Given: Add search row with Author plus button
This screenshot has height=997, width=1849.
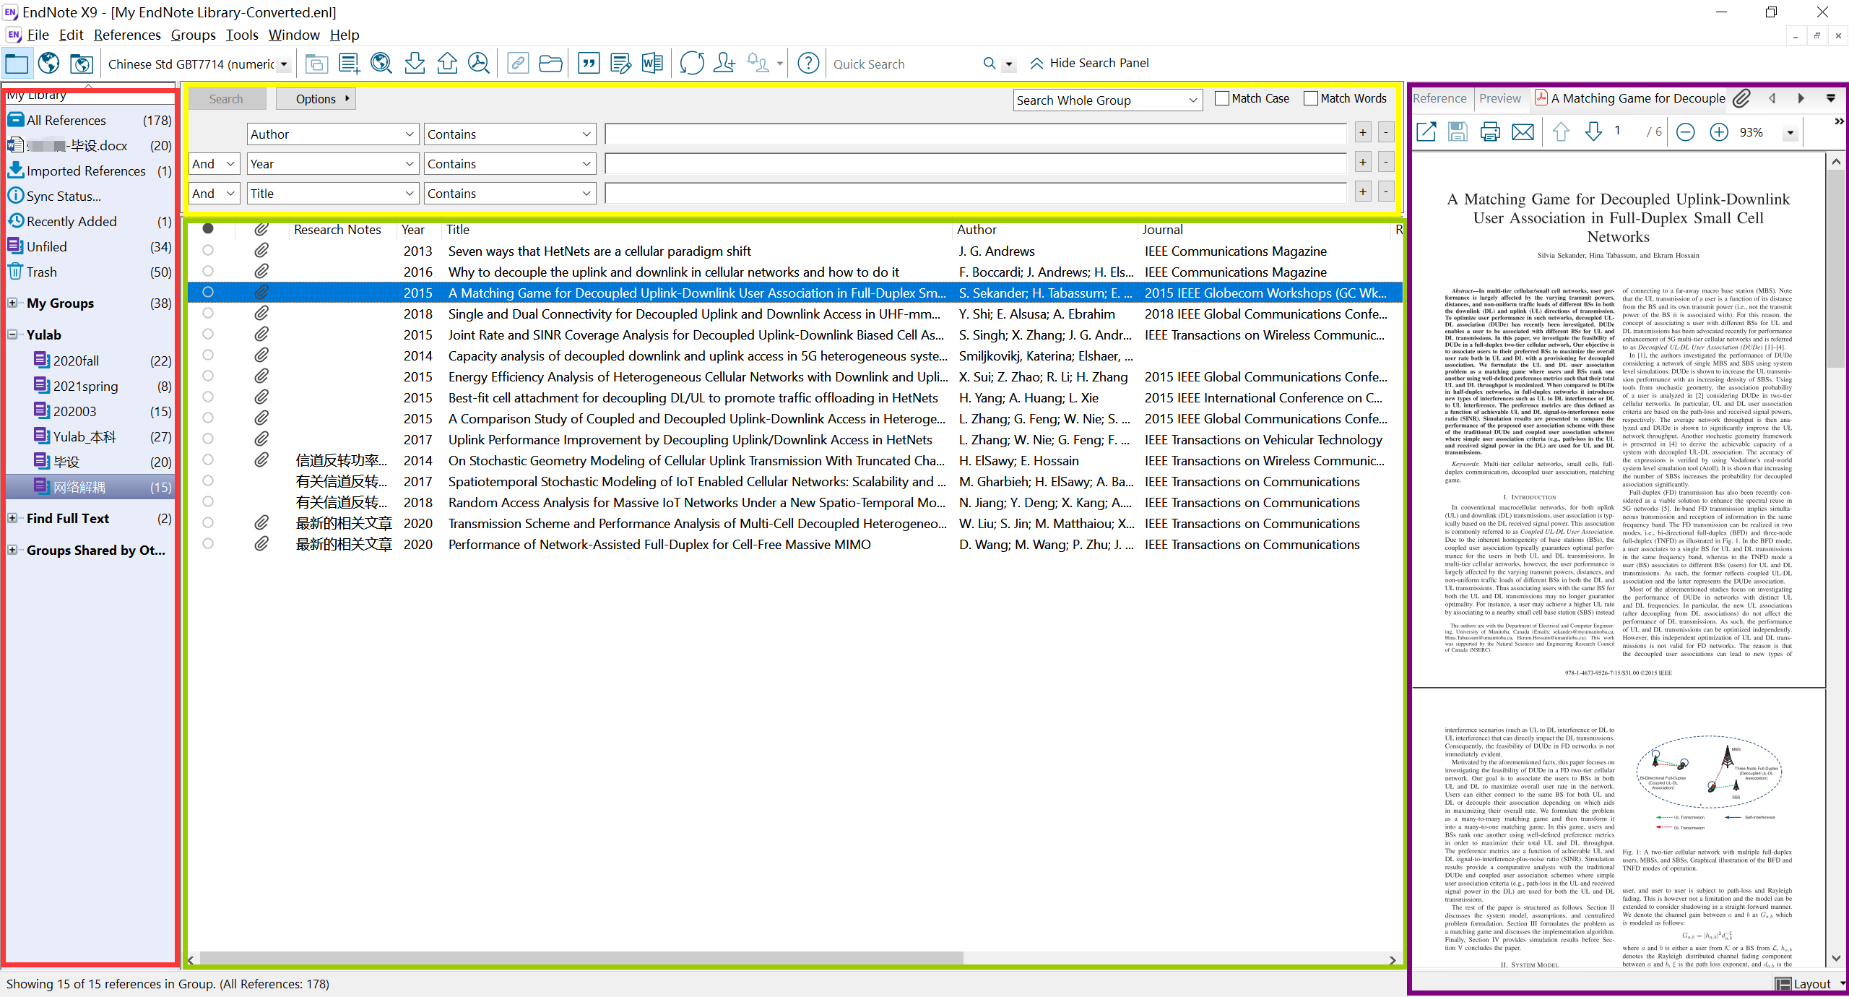Looking at the screenshot, I should click(1363, 133).
